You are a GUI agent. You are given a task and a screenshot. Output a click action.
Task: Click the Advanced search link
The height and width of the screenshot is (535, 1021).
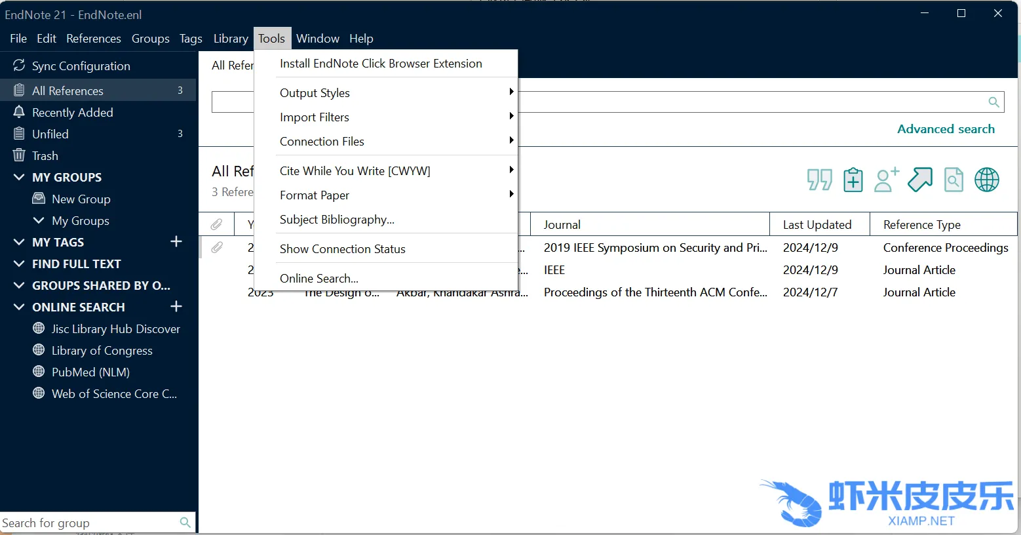click(x=946, y=129)
